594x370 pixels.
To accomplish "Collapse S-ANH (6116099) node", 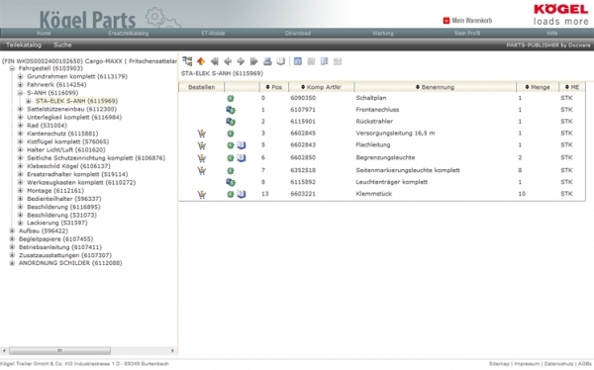I will 21,93.
